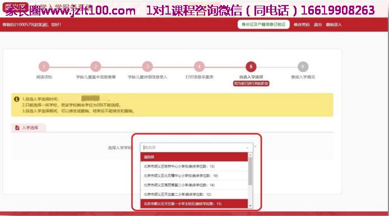Select step 5 自选入学选择 circle
This screenshot has height=216, width=389.
click(x=251, y=67)
